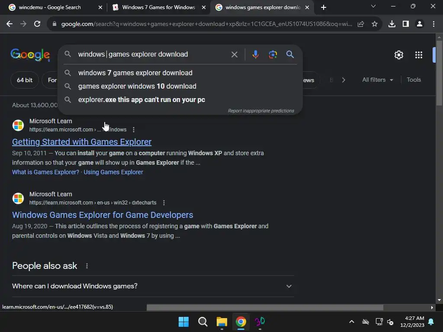This screenshot has height=332, width=443.
Task: Open File Explorer from taskbar
Action: pyautogui.click(x=222, y=322)
